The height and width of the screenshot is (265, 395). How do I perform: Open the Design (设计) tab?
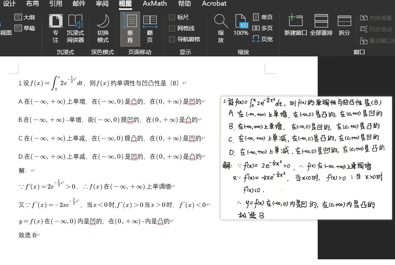pyautogui.click(x=9, y=3)
